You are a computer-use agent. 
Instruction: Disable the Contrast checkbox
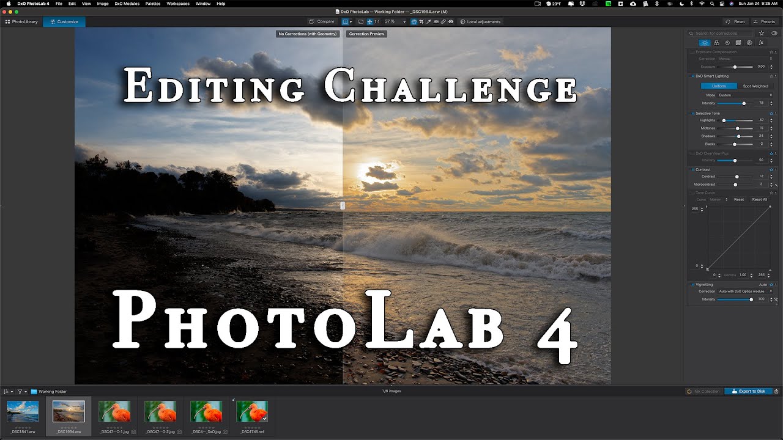click(692, 170)
